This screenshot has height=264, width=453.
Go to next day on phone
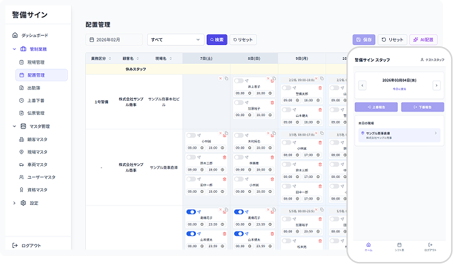click(436, 85)
